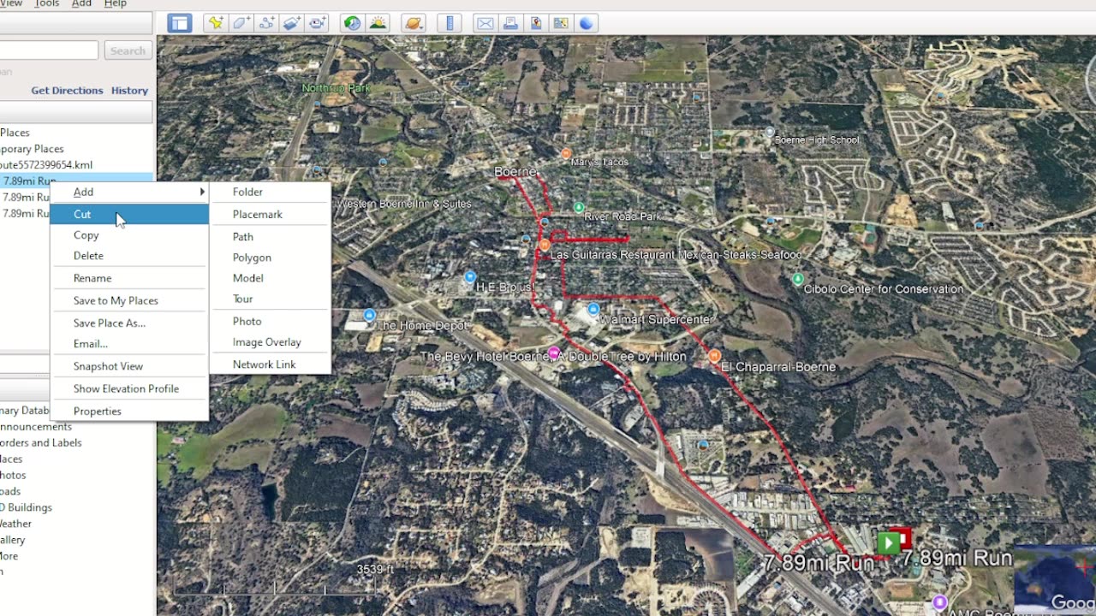Show historical imagery with the clock icon
1096x616 pixels.
(352, 23)
